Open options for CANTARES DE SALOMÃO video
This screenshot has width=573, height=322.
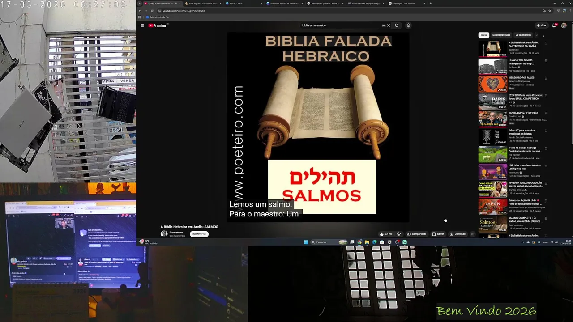tap(546, 43)
